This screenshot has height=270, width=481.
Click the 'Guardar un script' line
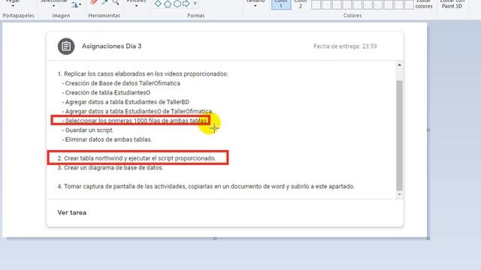click(x=88, y=130)
